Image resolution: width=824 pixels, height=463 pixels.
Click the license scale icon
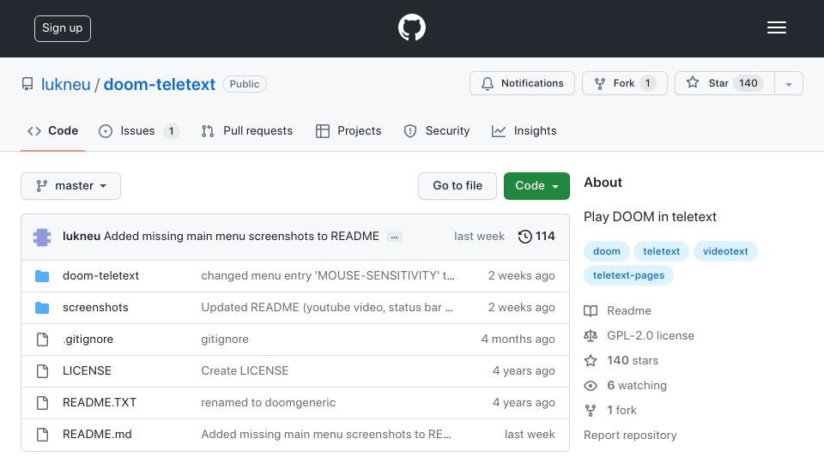coord(591,336)
